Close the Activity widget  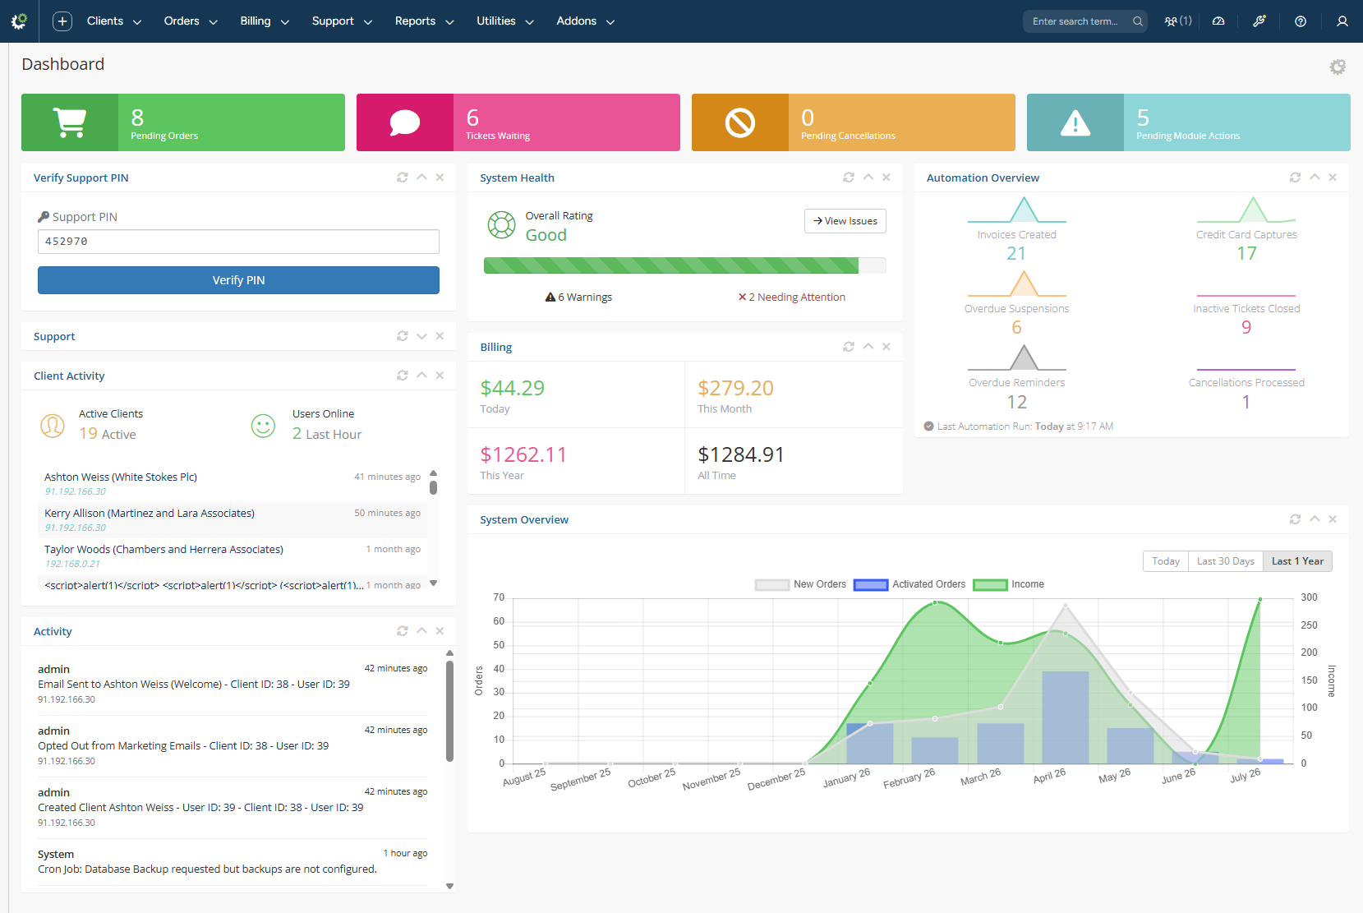pos(440,631)
